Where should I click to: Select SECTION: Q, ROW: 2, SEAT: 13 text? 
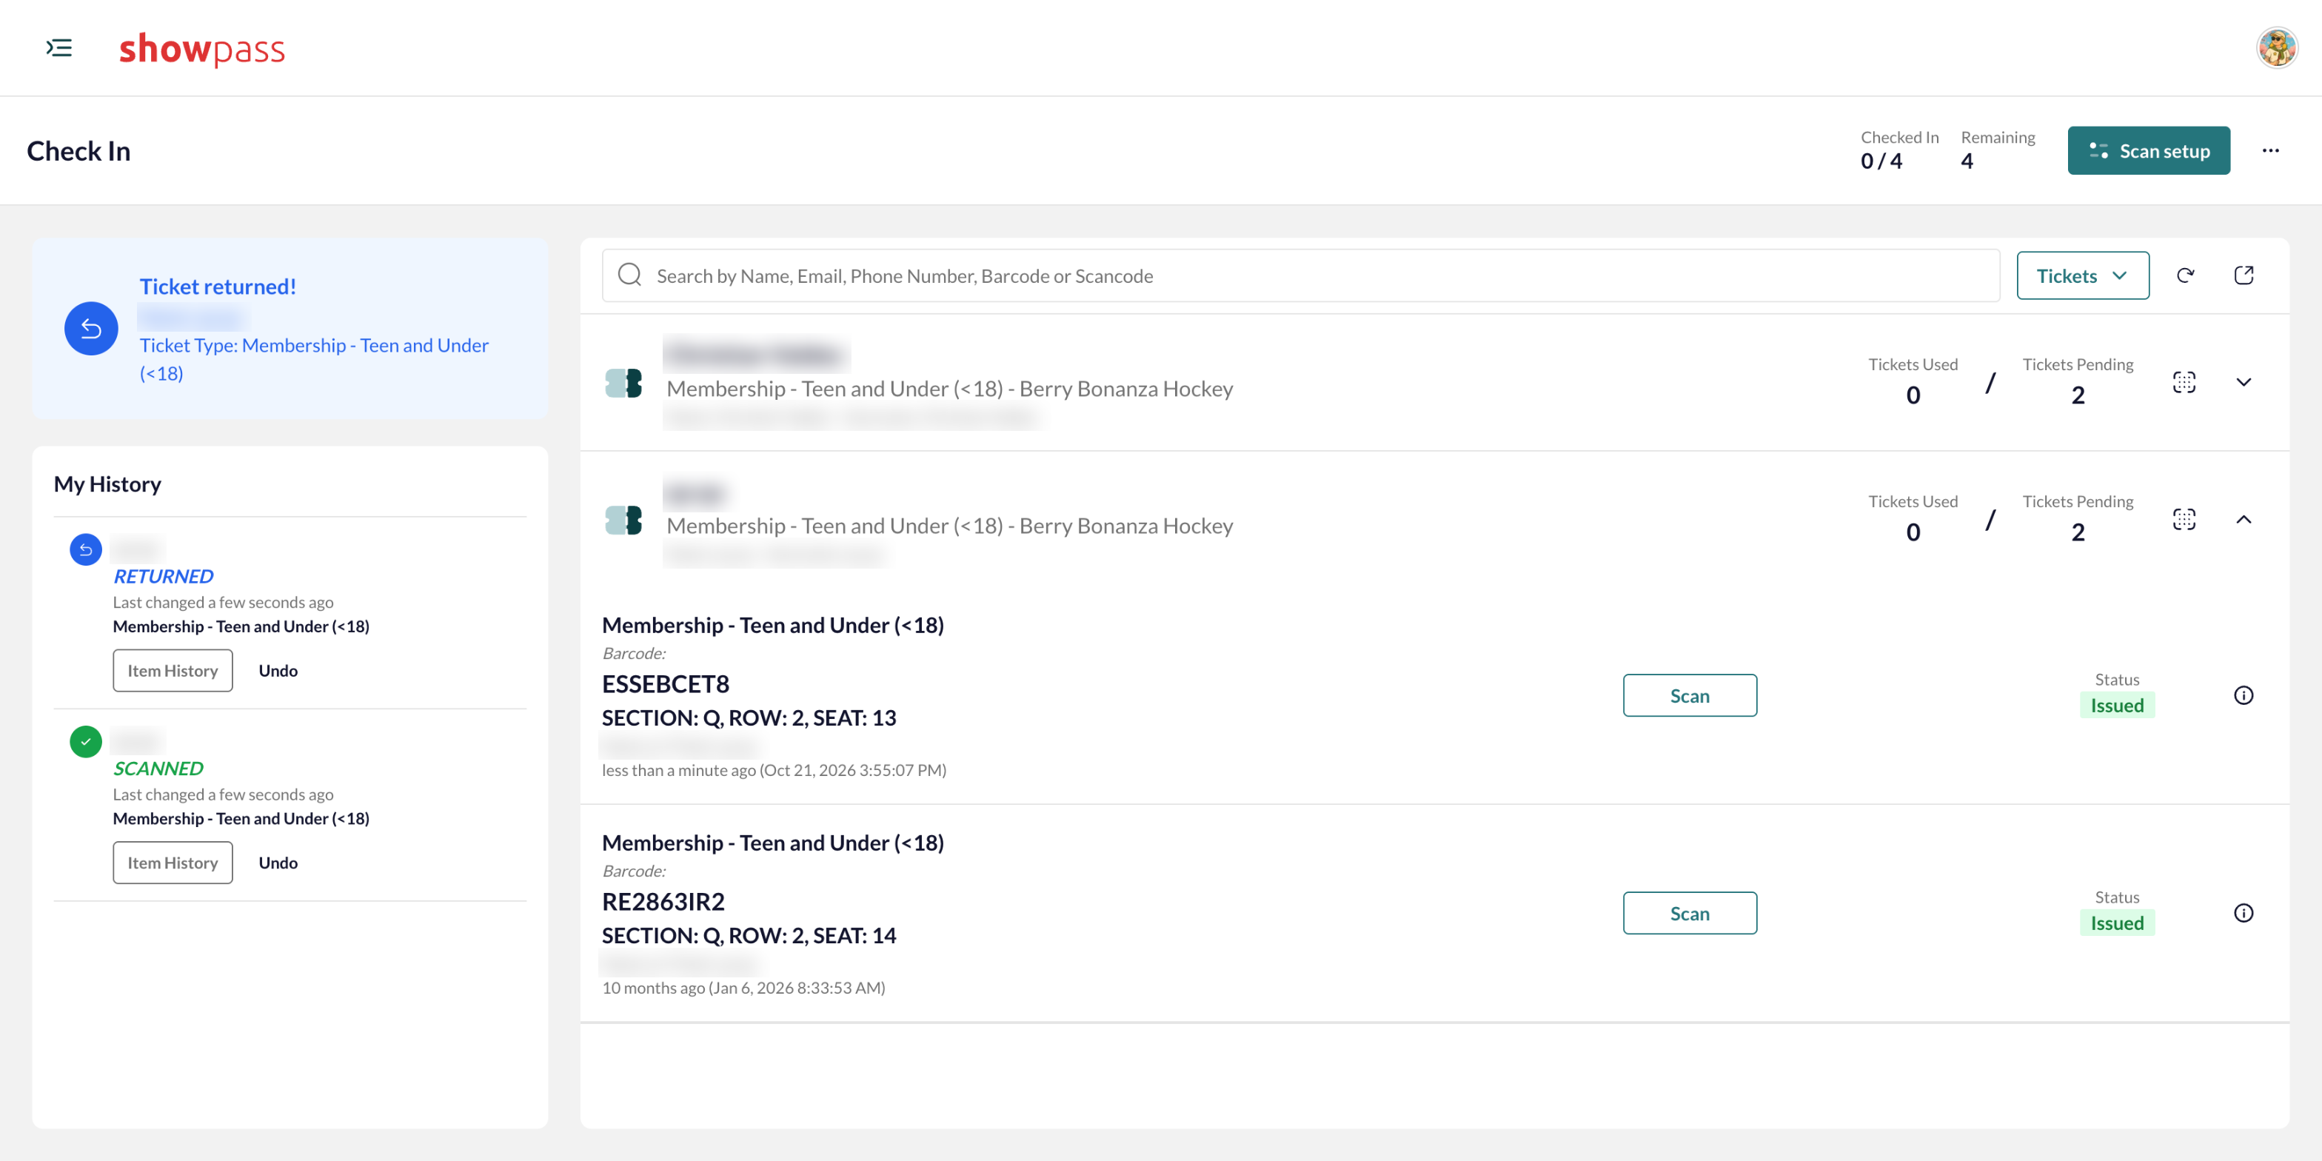(748, 717)
